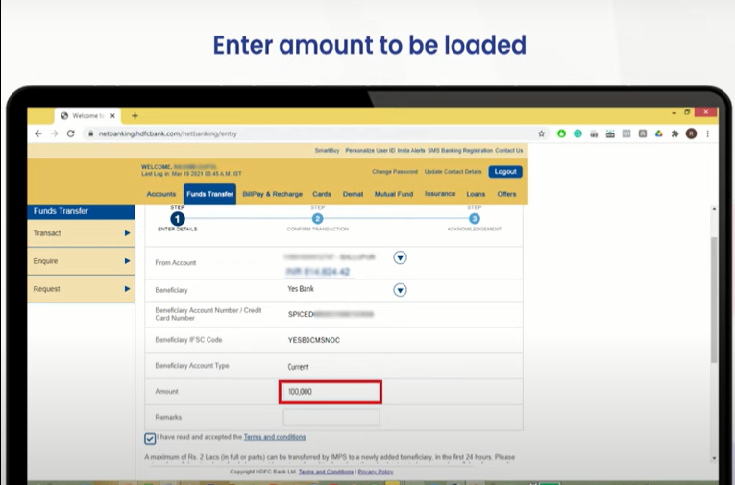Open SMS Banking Registration link
Image resolution: width=735 pixels, height=485 pixels.
[x=460, y=151]
